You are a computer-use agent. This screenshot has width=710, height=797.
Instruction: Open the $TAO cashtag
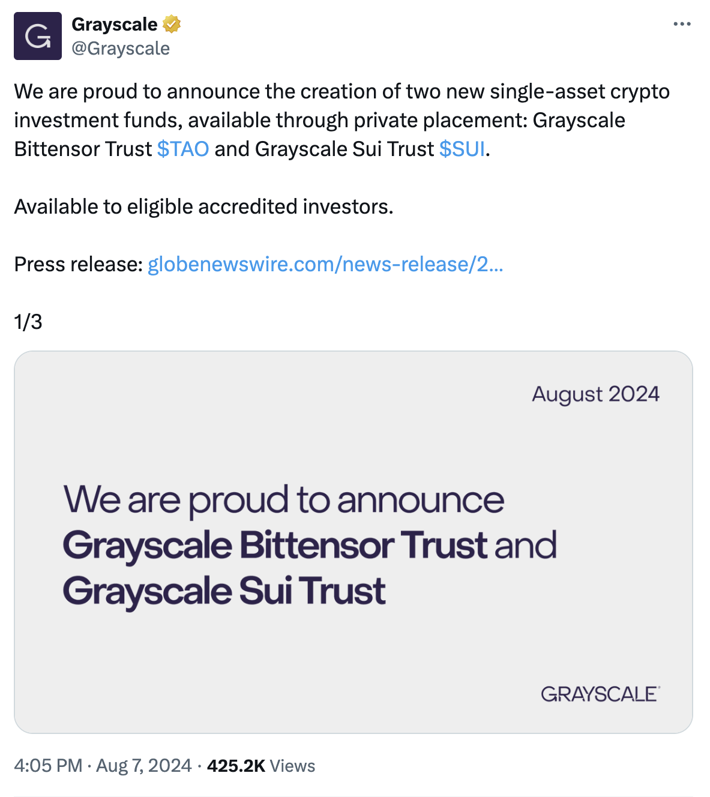coord(183,149)
